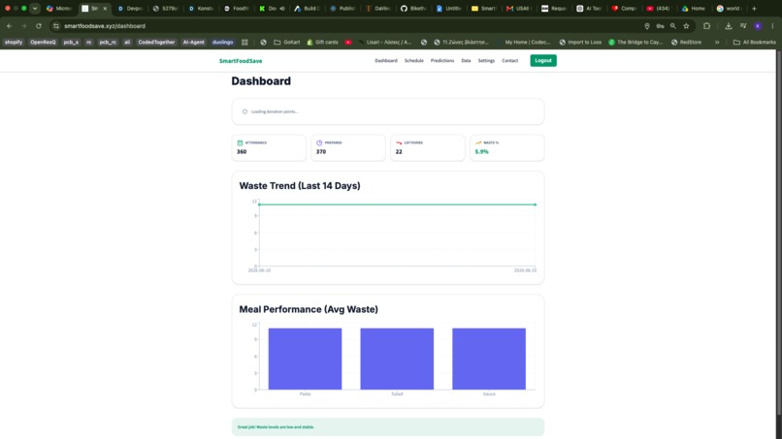
Task: Switch to the Google Drive Home tab
Action: point(694,9)
